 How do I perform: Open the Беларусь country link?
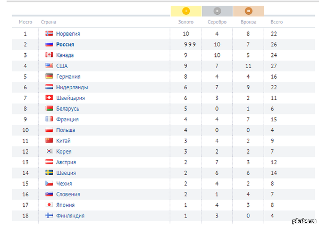click(67, 108)
